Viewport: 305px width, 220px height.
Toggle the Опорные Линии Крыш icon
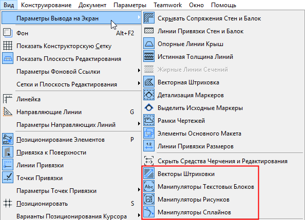(149, 43)
